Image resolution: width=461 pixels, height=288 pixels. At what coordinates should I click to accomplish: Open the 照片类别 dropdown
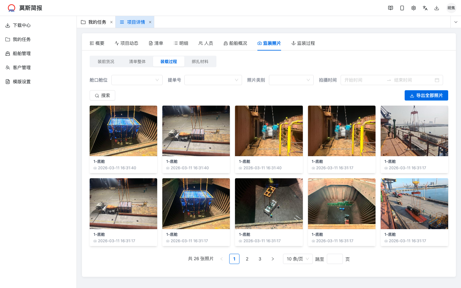(x=291, y=80)
